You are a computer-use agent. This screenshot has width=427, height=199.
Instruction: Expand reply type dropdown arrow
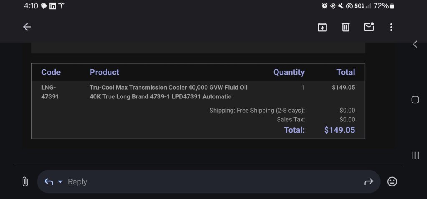tap(60, 181)
